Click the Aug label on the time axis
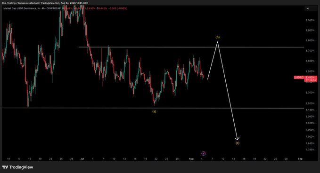The image size is (320, 173). pos(191,159)
